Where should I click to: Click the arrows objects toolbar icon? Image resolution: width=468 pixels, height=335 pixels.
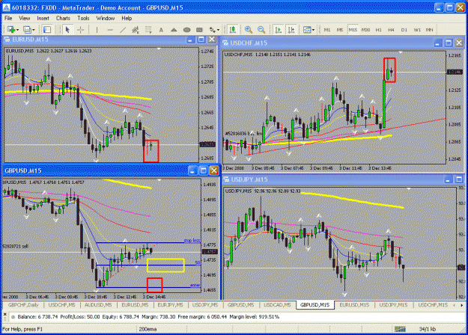click(x=212, y=29)
